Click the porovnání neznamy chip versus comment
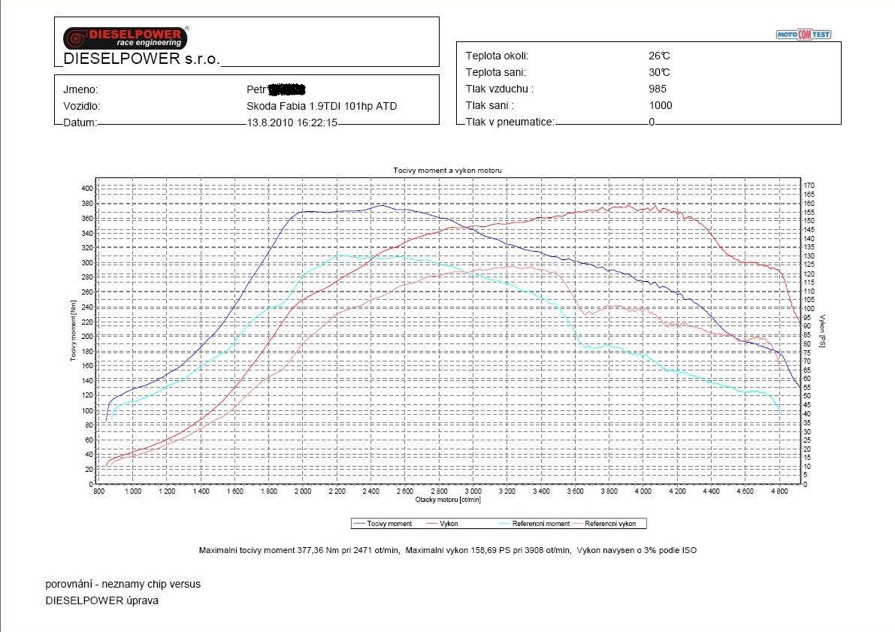The width and height of the screenshot is (895, 632). coord(123,584)
